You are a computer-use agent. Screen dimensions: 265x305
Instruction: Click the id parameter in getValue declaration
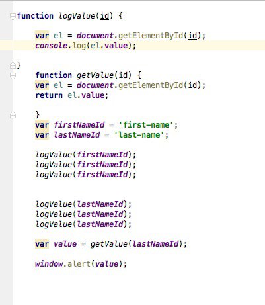[123, 75]
